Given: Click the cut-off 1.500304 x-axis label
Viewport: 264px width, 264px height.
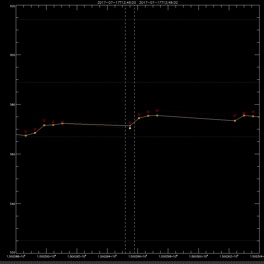Looking at the screenshot, I should (257, 256).
